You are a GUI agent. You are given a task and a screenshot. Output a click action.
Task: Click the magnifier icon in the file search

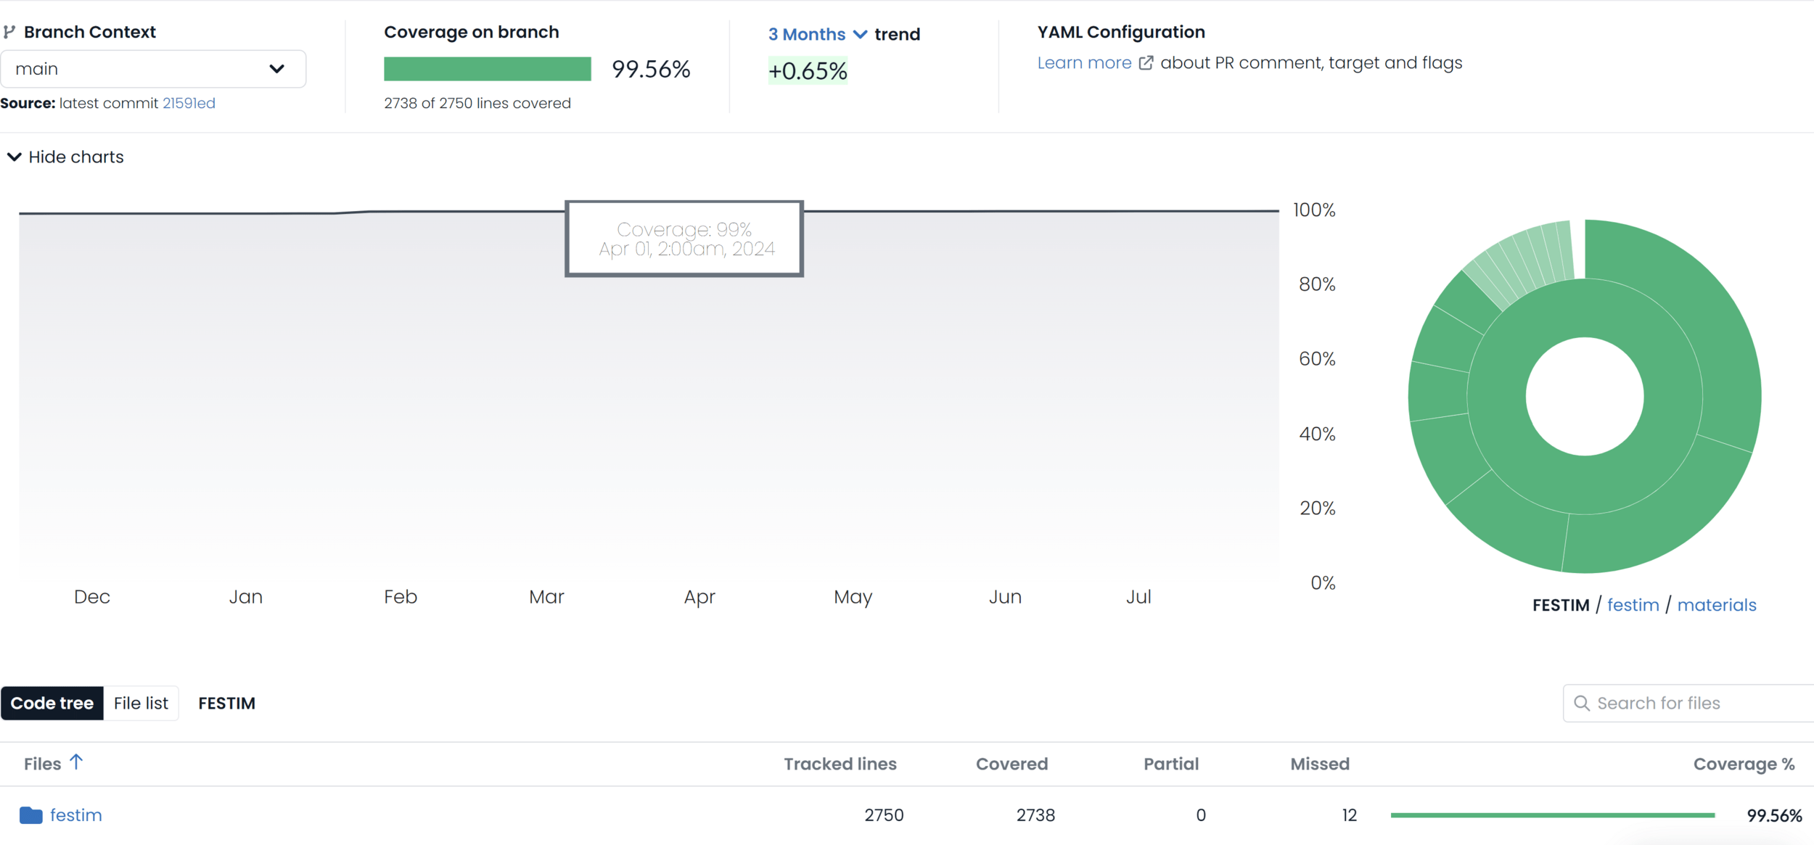[1582, 703]
